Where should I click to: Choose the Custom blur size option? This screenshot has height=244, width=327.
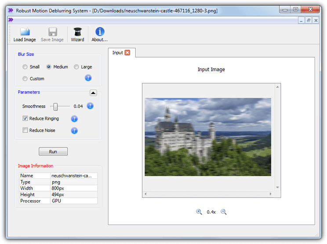coord(25,79)
